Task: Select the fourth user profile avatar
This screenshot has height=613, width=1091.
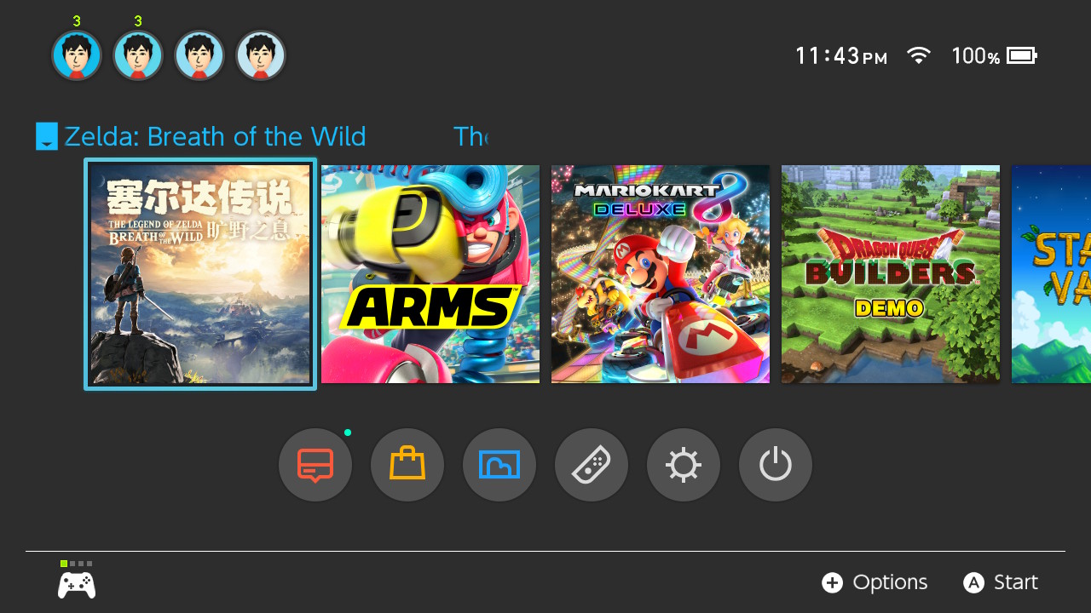Action: tap(261, 56)
